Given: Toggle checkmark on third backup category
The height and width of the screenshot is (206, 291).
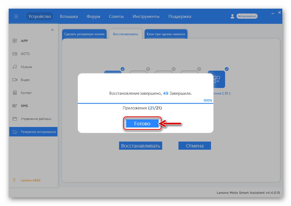Looking at the screenshot, I should click(x=173, y=69).
